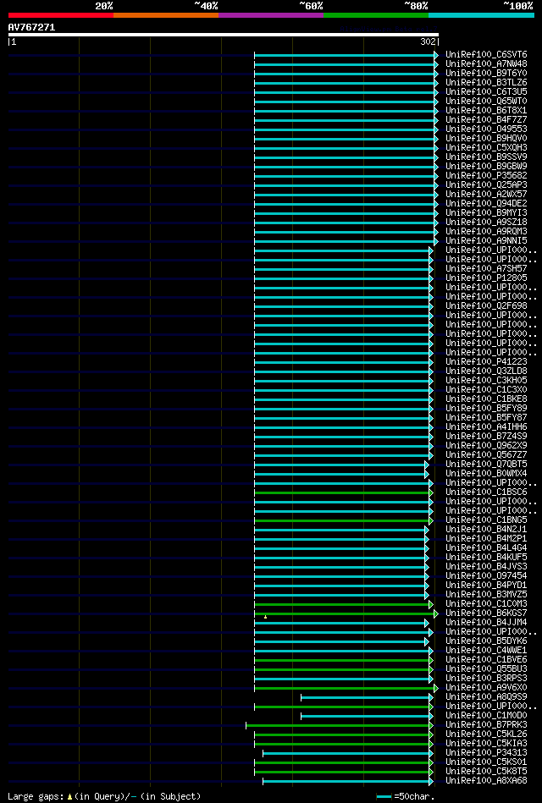Open hit UniRef100_B9HQV0
This screenshot has height=803, width=542.
(486, 138)
